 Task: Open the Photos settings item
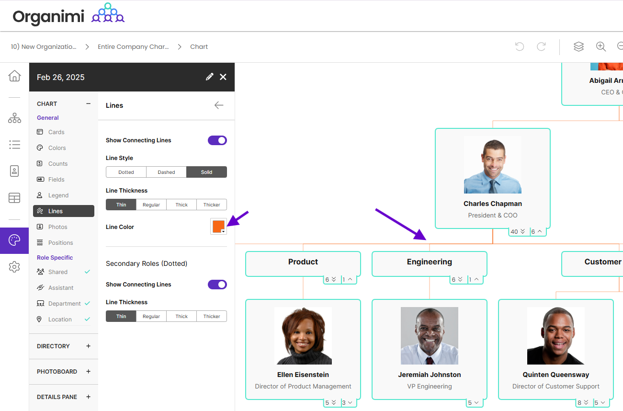point(57,227)
